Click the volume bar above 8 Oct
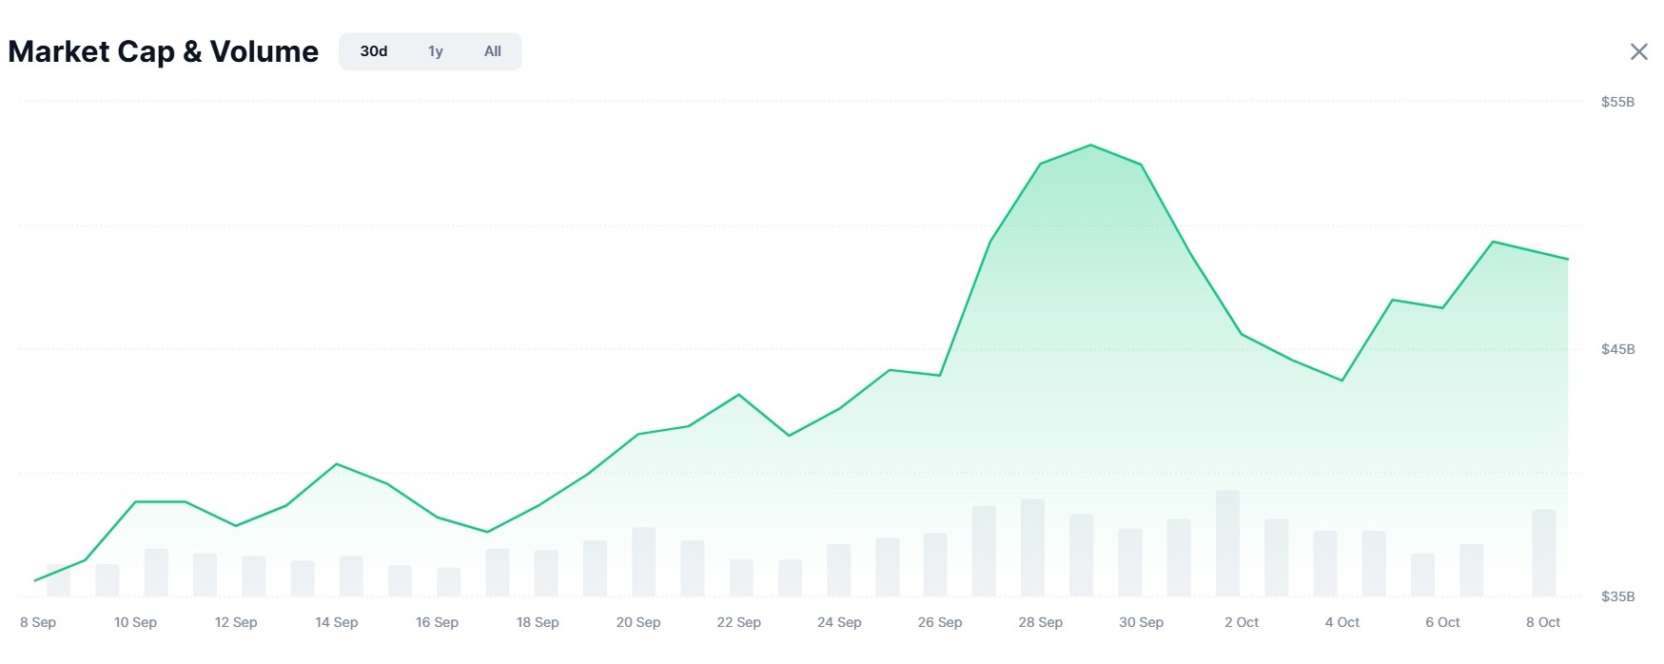Viewport: 1664px width, 664px height. click(1543, 553)
